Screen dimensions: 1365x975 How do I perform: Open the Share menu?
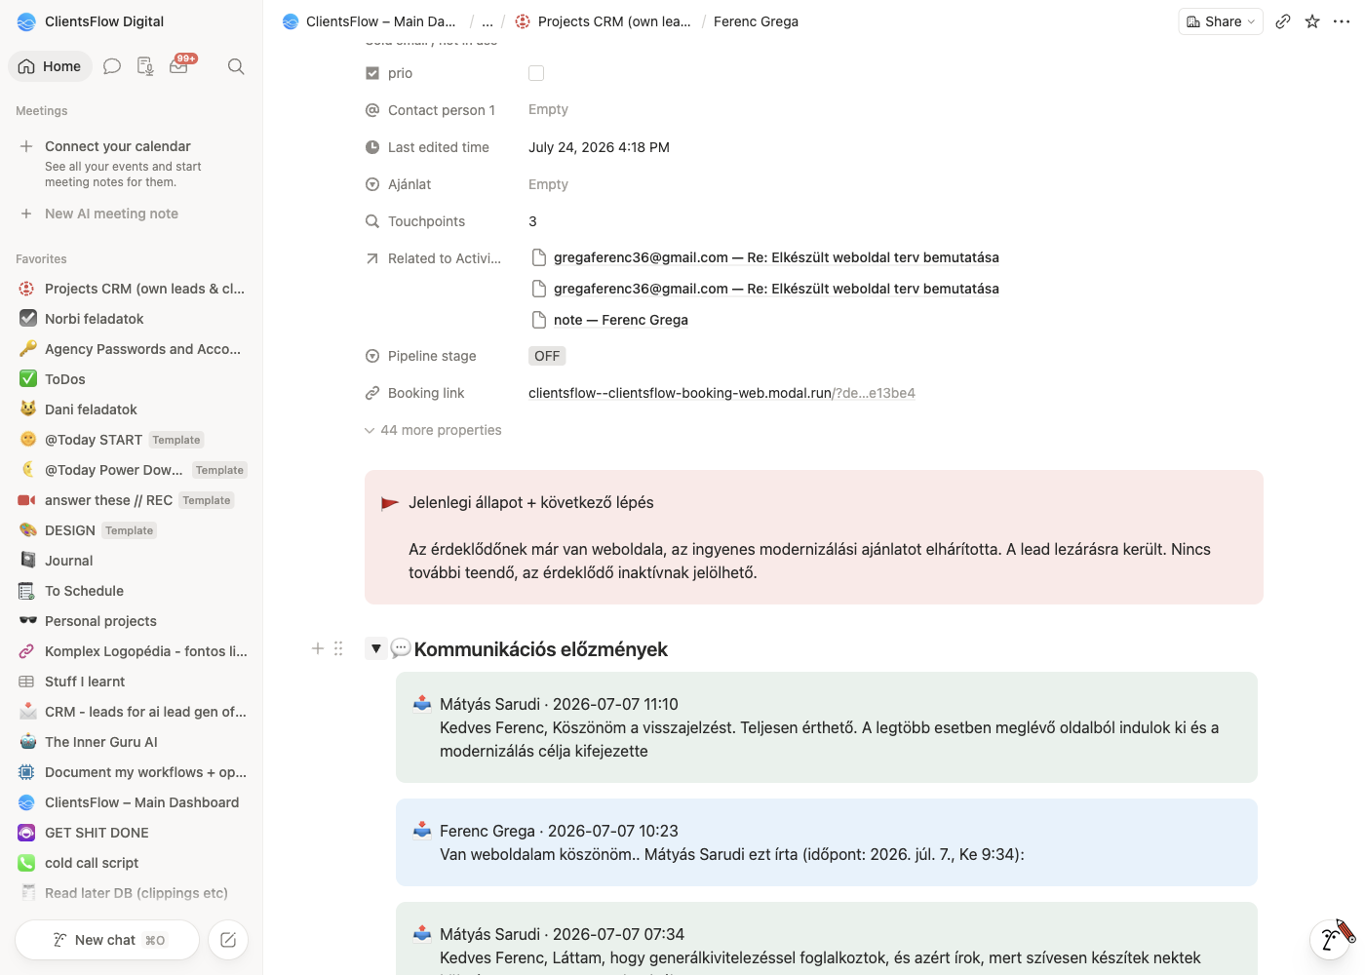1221,21
